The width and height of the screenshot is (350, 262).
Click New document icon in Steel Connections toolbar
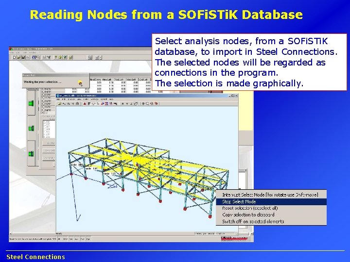point(14,57)
